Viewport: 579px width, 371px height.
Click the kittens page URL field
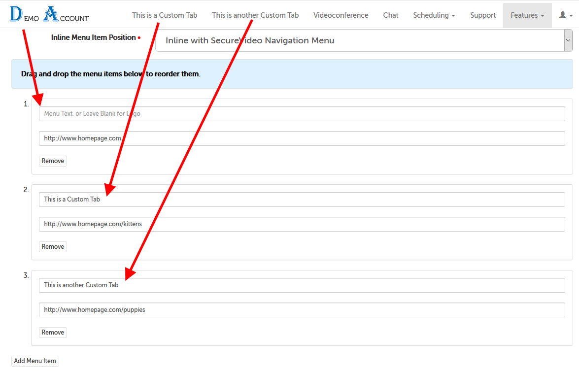(302, 224)
